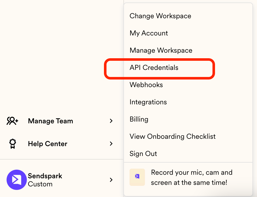Click View Onboarding Checklist

(173, 136)
